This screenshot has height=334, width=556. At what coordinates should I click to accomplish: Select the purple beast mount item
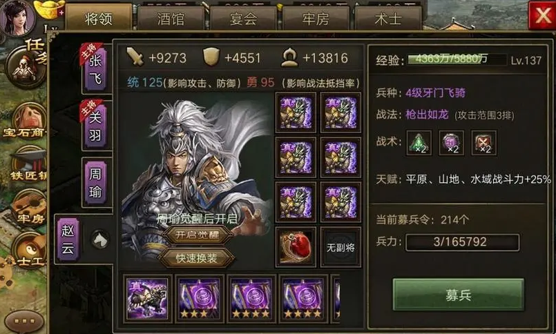[147, 298]
